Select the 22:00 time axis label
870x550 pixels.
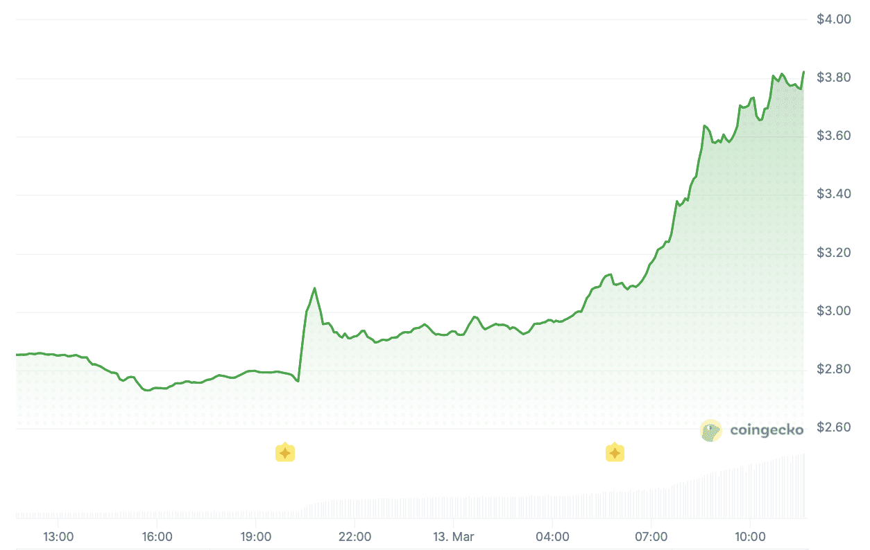tap(355, 537)
